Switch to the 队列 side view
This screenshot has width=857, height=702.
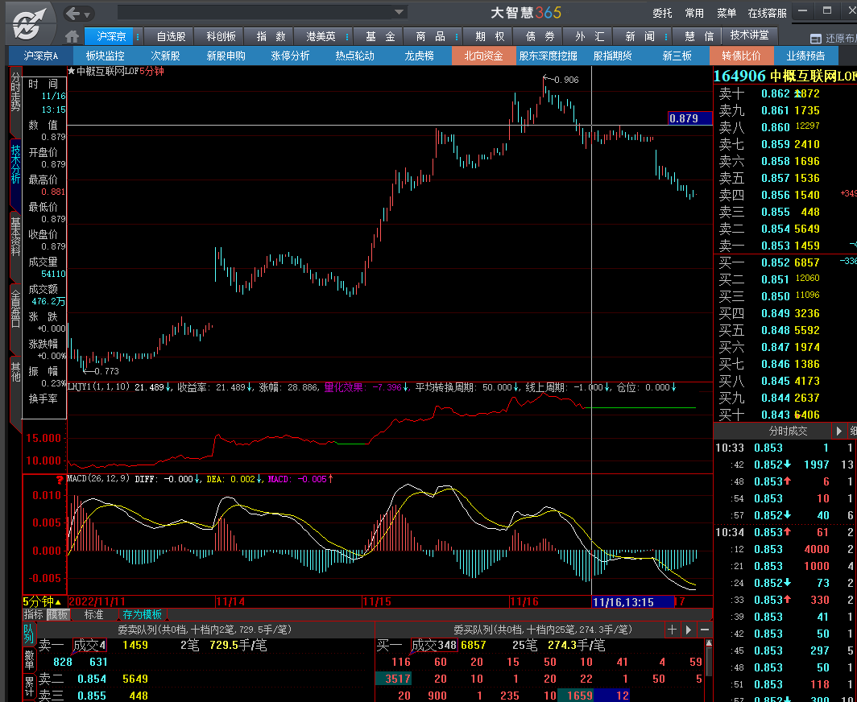click(28, 634)
